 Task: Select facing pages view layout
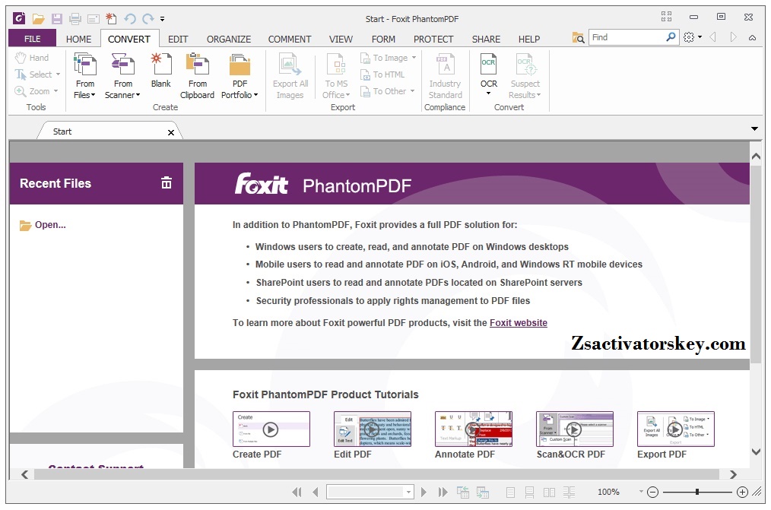pyautogui.click(x=549, y=492)
